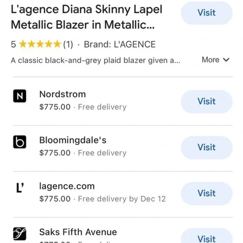Expand description with More chevron
Viewport: 243px width, 243px height.
(x=216, y=60)
